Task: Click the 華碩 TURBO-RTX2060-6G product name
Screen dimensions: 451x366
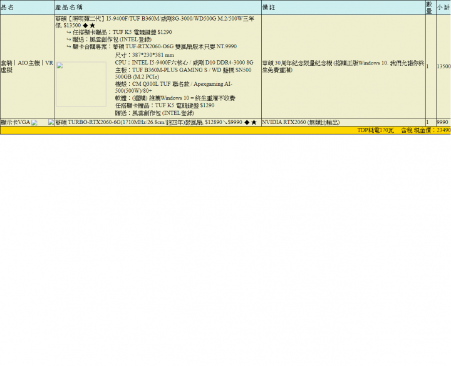Action: (x=129, y=122)
